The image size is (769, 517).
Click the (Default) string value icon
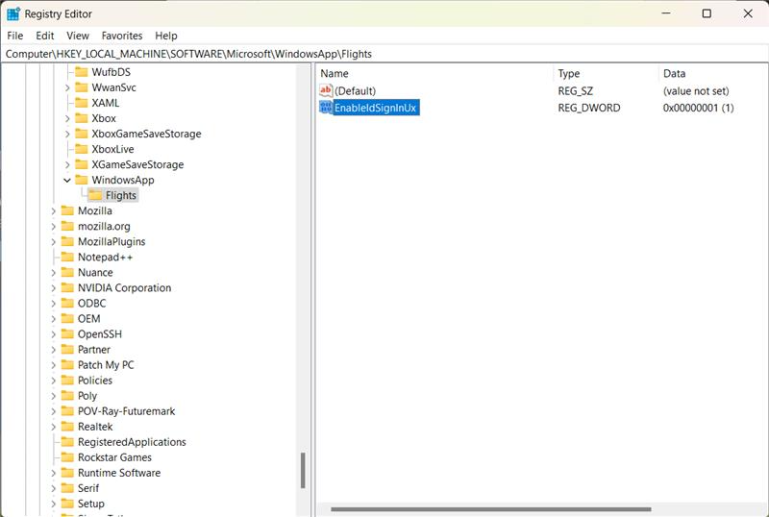326,90
